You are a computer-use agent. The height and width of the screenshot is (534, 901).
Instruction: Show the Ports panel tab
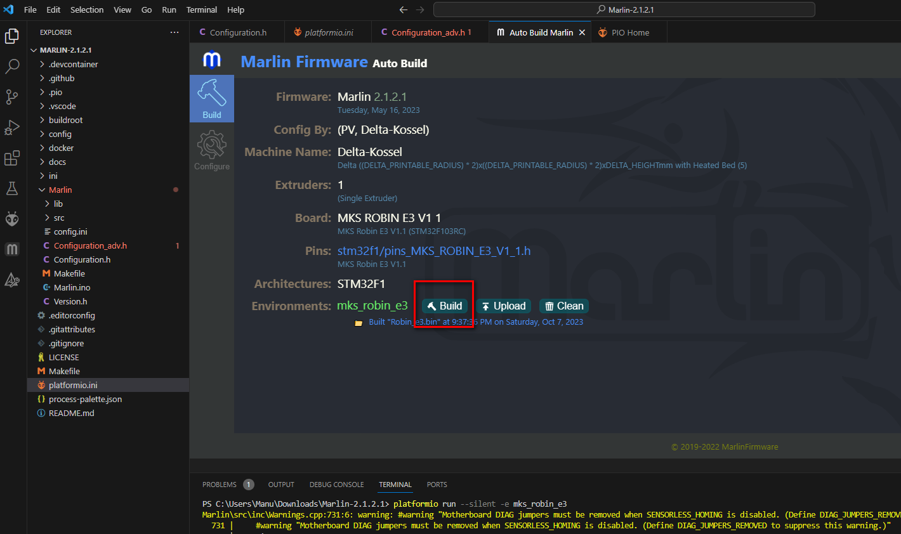click(x=437, y=485)
